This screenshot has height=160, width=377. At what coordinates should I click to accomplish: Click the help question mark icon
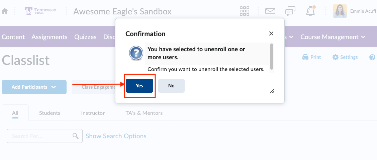(372, 57)
